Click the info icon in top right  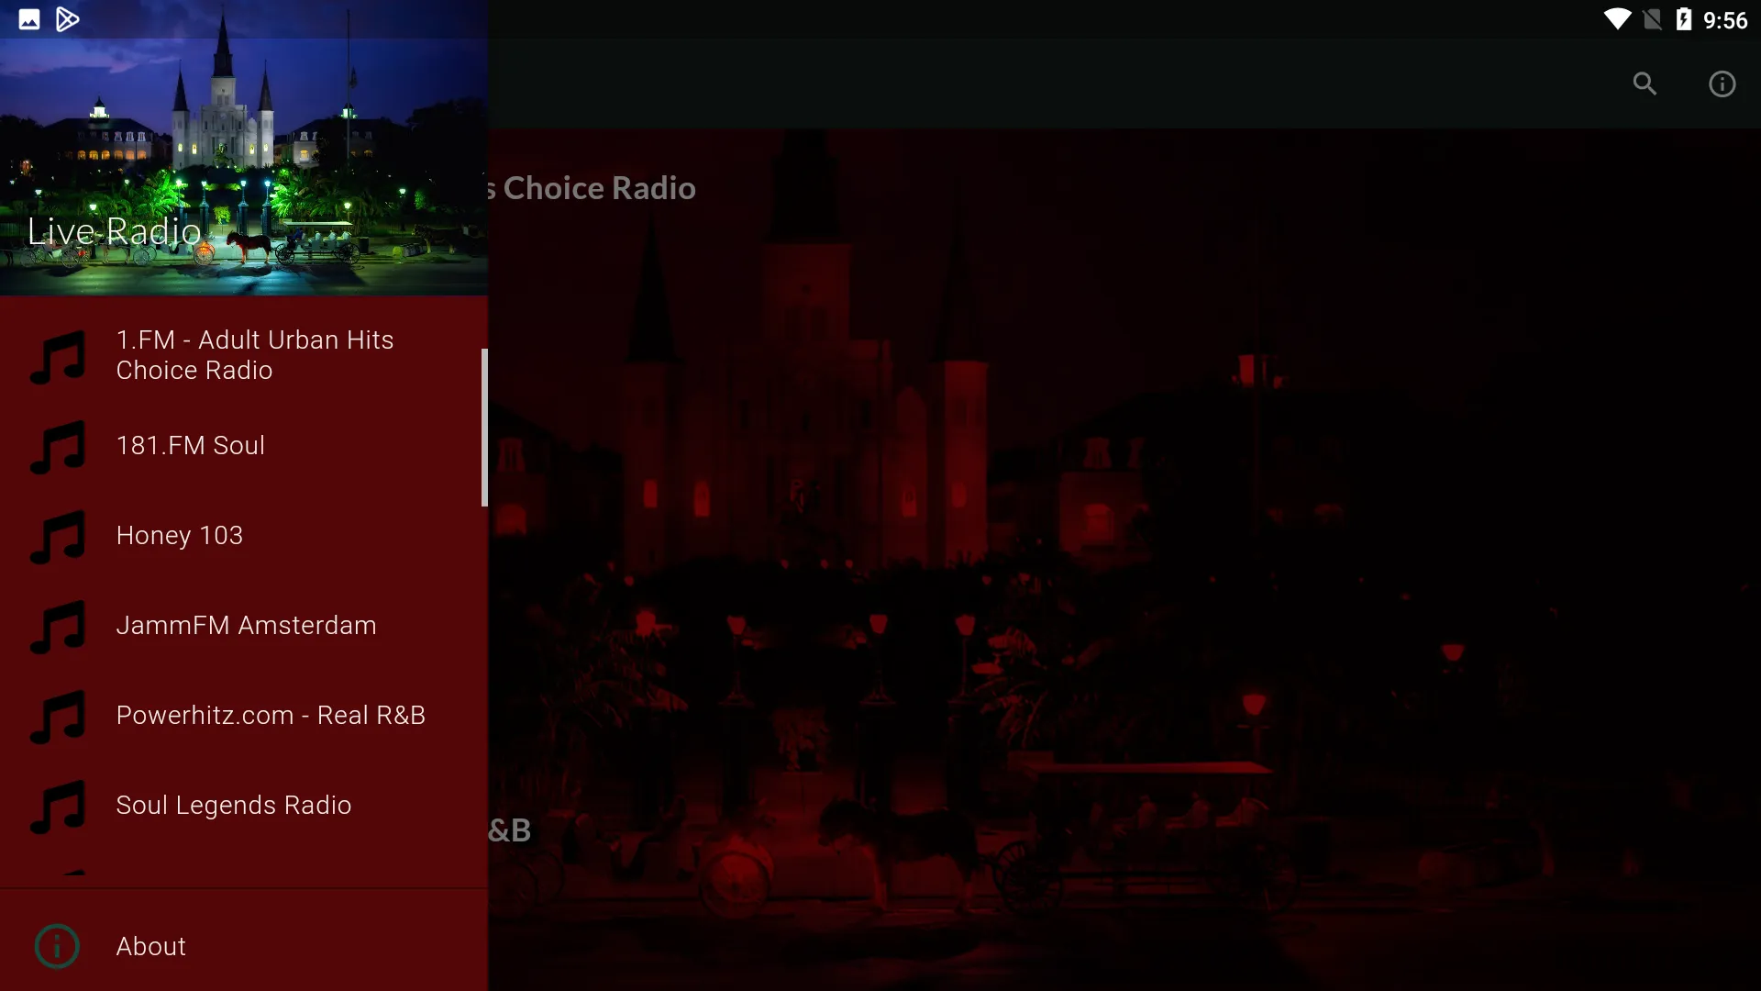coord(1721,84)
